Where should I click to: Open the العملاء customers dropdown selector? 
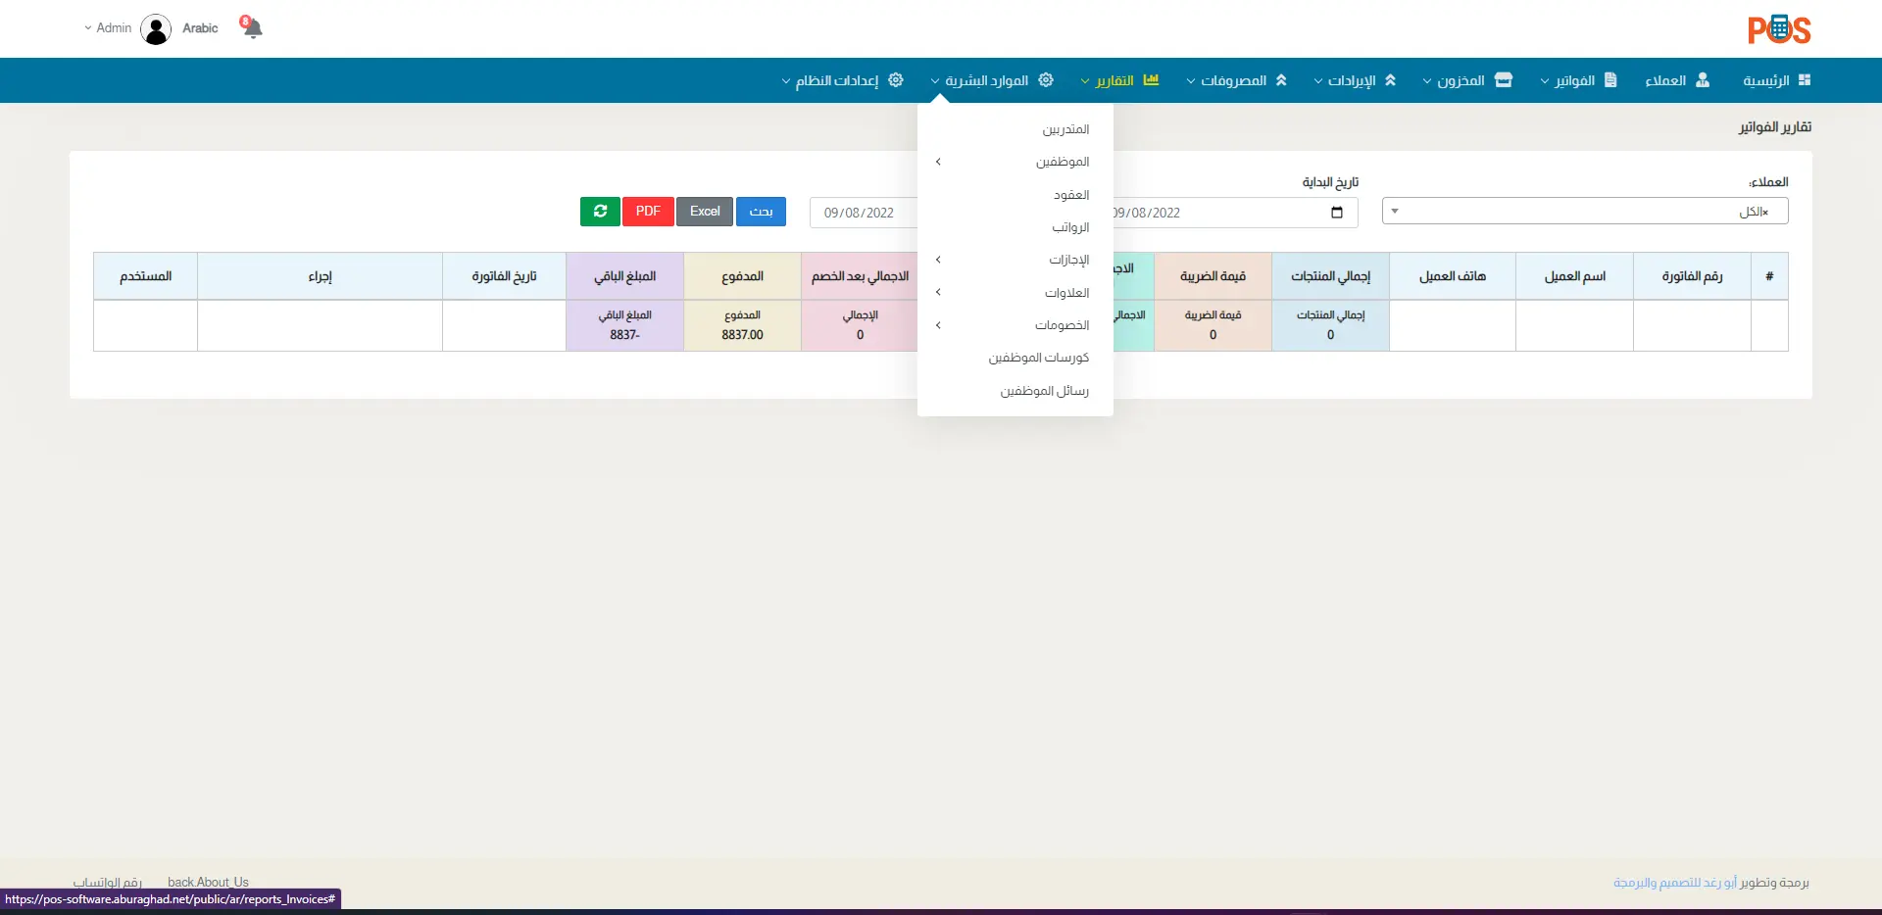tap(1584, 212)
